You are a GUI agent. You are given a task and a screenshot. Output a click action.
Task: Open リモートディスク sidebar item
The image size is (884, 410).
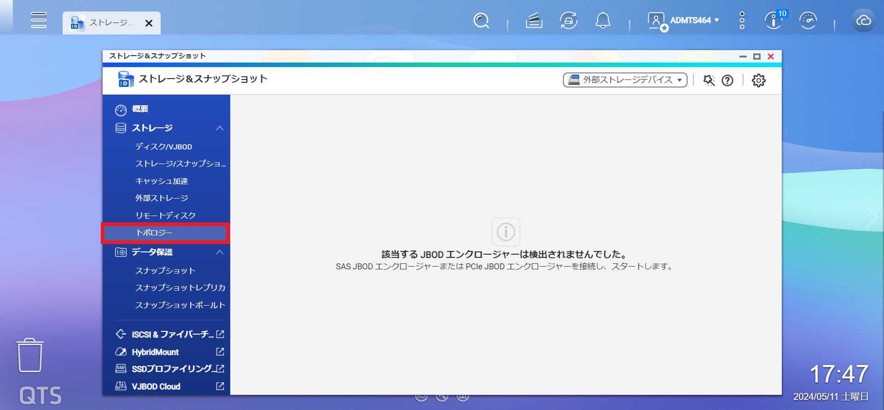(x=166, y=216)
